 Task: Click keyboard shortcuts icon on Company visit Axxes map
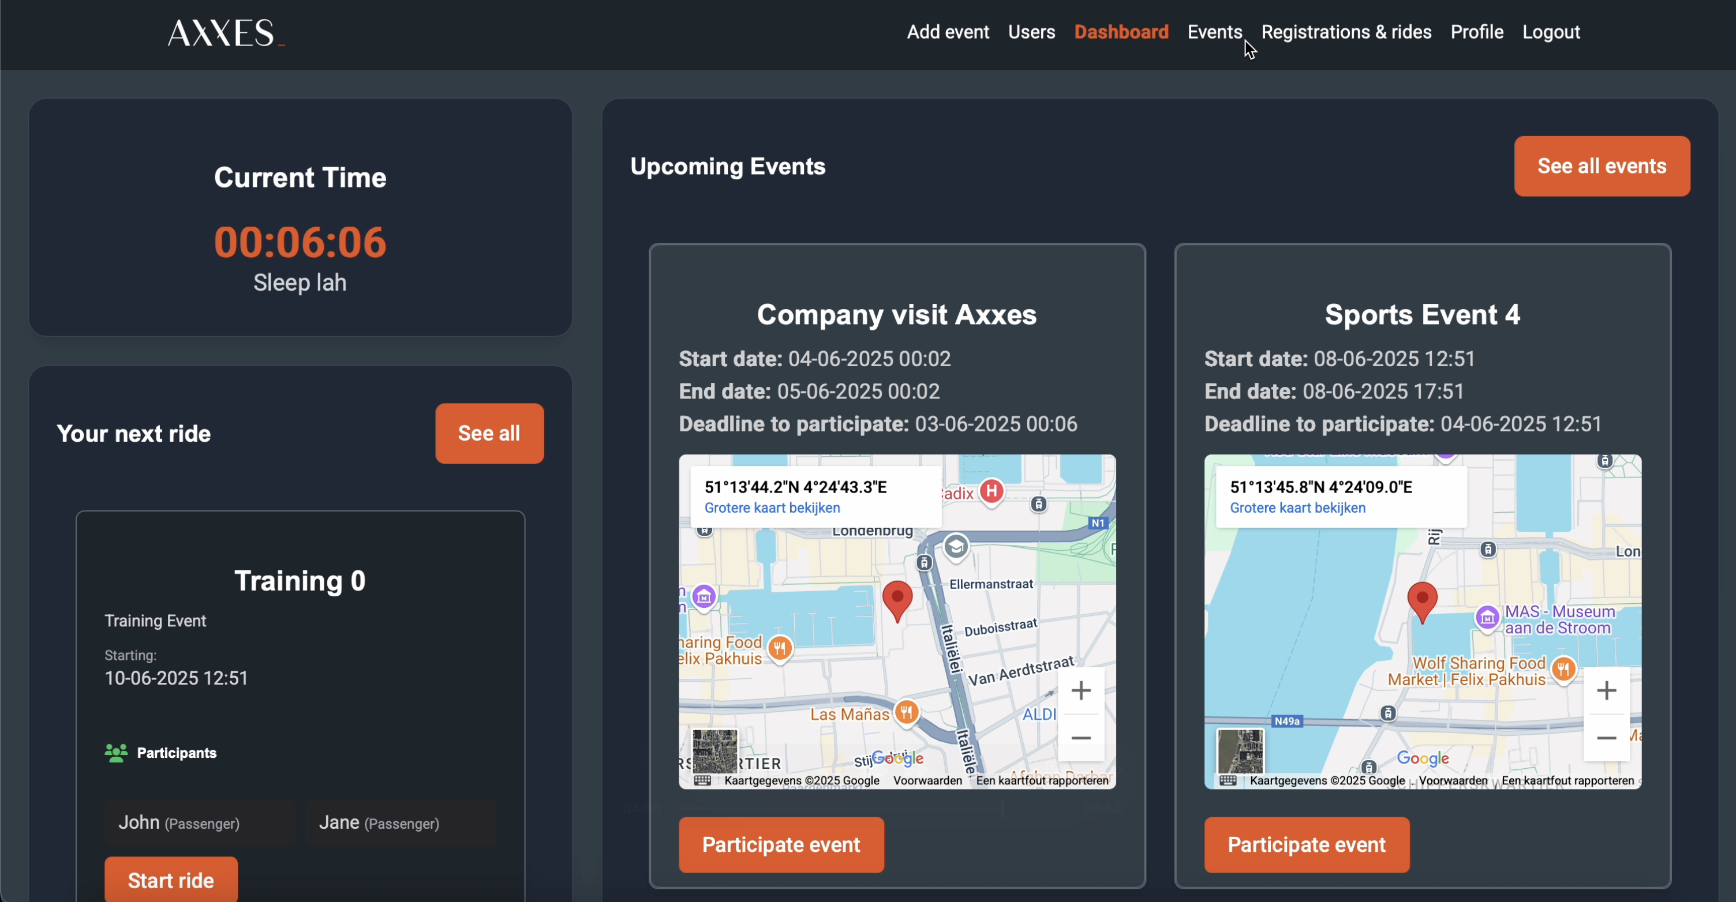click(702, 780)
